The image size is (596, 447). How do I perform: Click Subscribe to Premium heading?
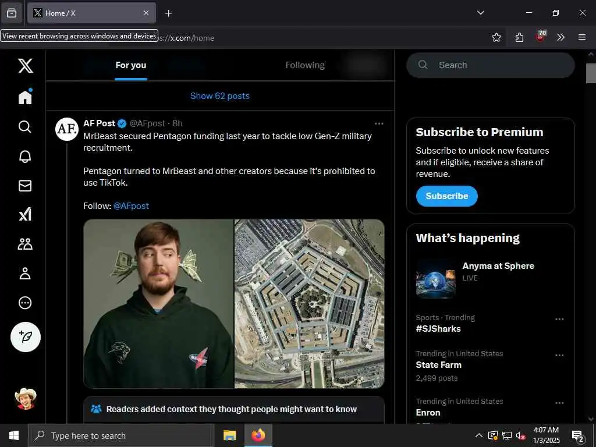pos(480,132)
